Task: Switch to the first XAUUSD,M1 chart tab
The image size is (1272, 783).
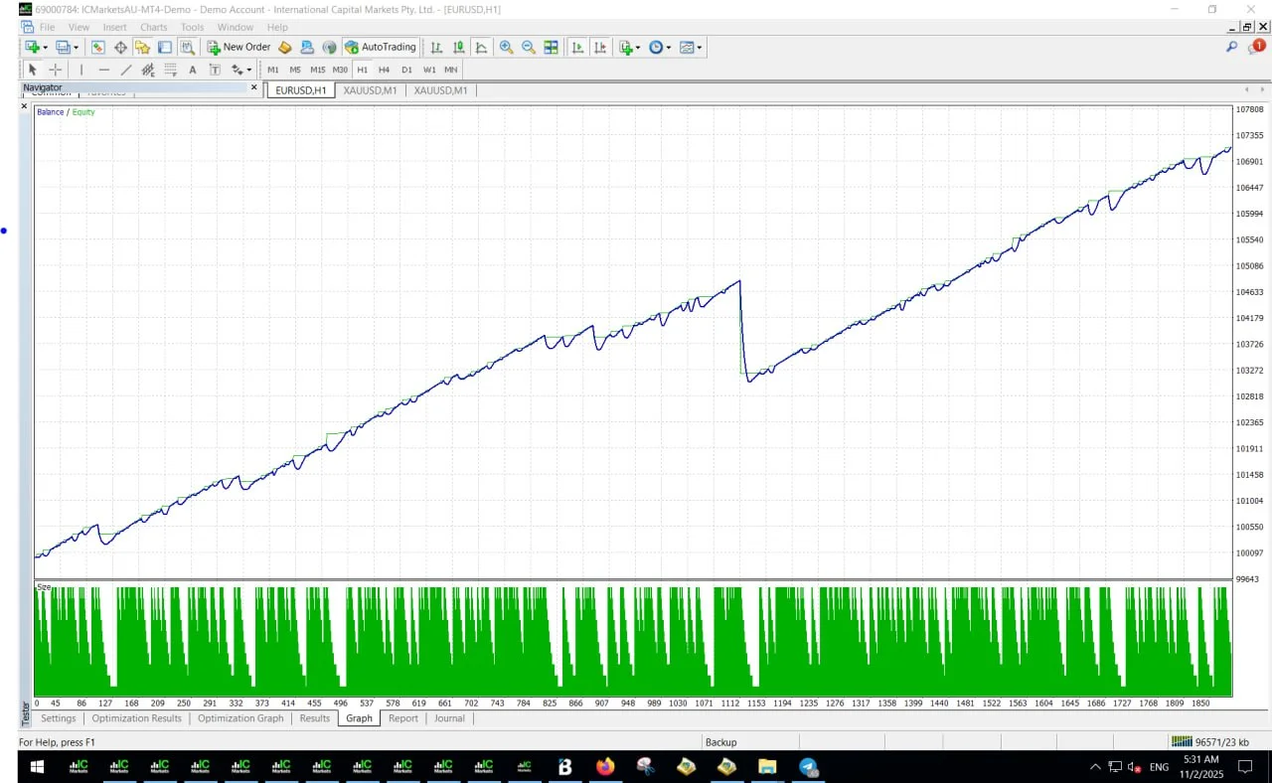Action: (370, 90)
